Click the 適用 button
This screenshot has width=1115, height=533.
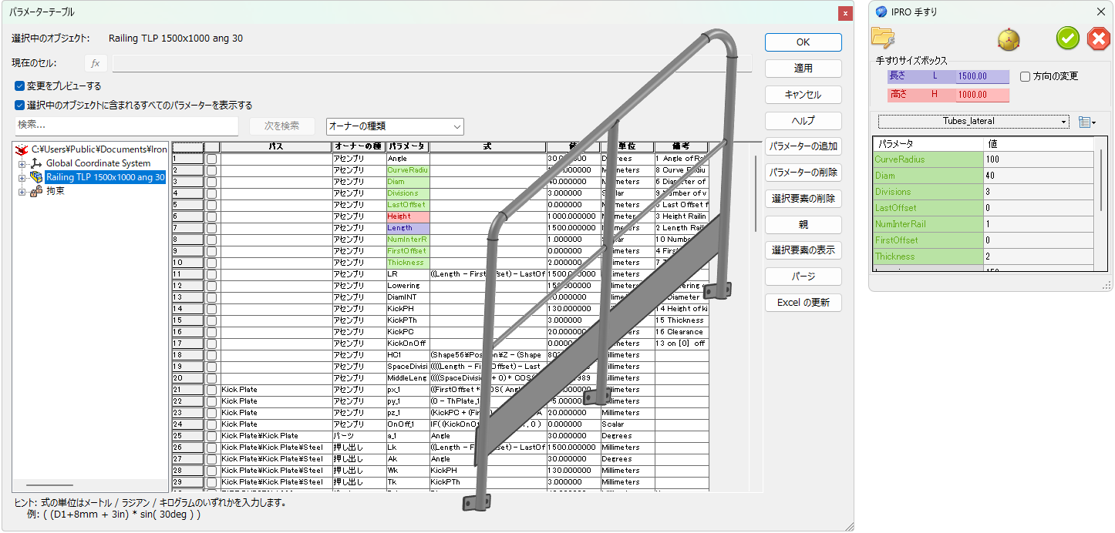(803, 69)
